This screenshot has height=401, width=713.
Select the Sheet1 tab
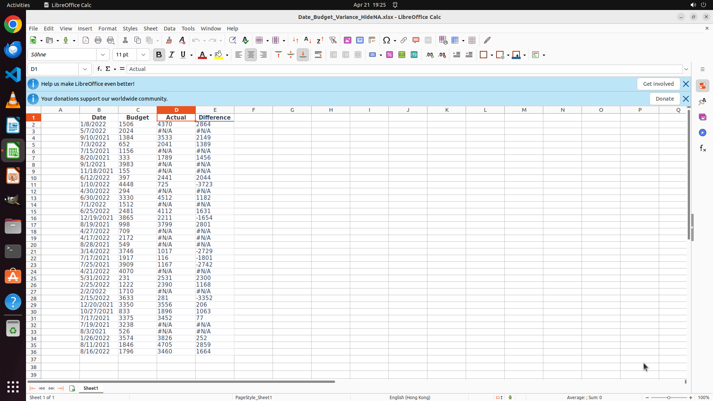91,388
